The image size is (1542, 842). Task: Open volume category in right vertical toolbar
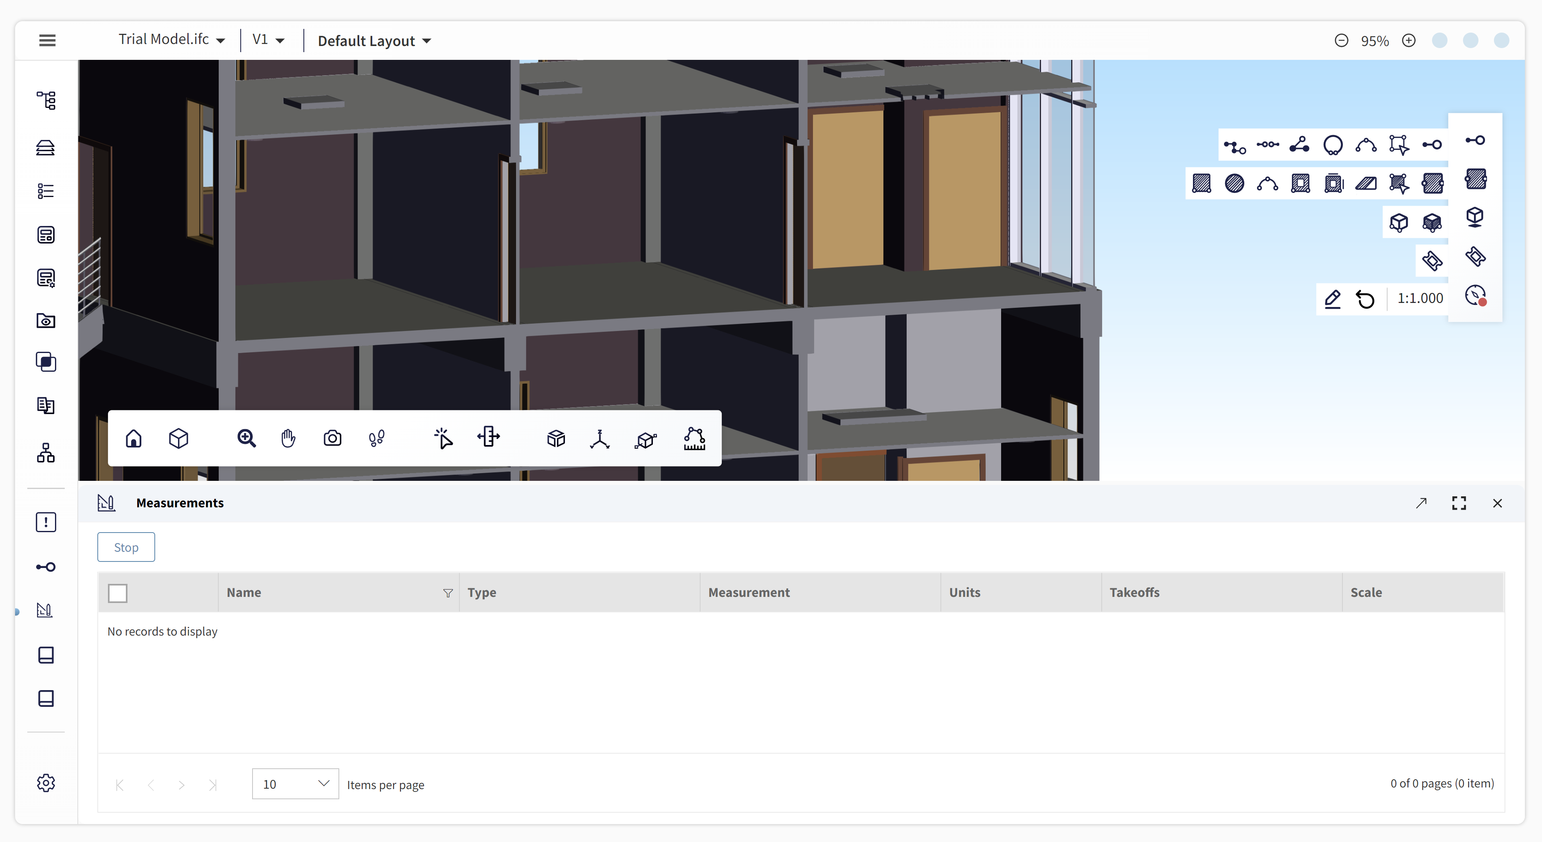[x=1475, y=217]
